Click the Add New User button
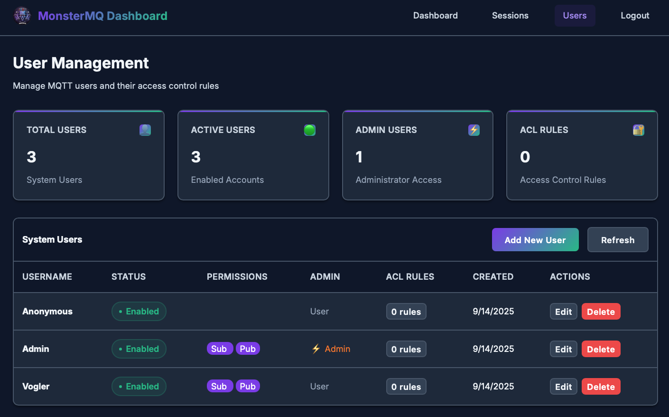 535,240
